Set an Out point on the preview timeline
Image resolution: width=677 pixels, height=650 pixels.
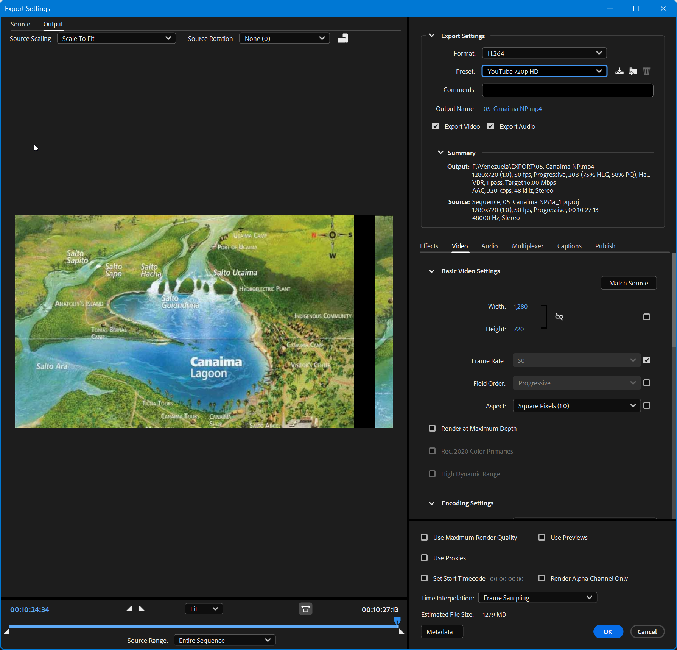click(142, 608)
